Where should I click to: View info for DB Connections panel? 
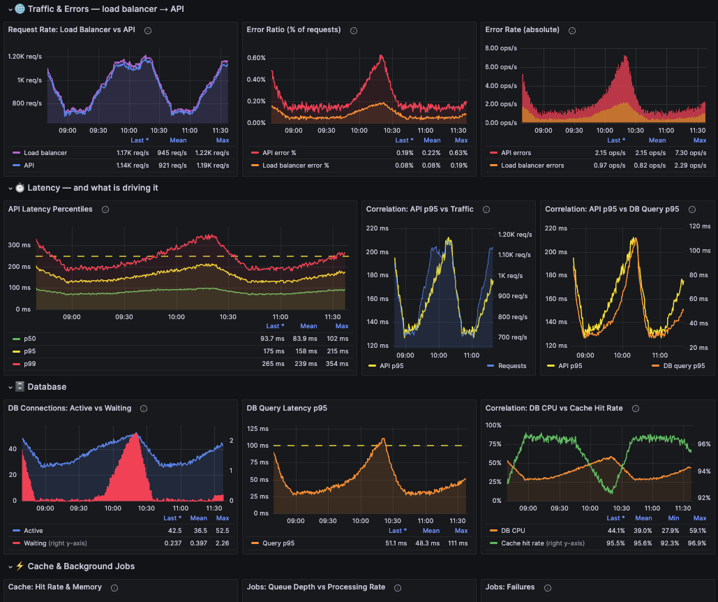point(144,409)
